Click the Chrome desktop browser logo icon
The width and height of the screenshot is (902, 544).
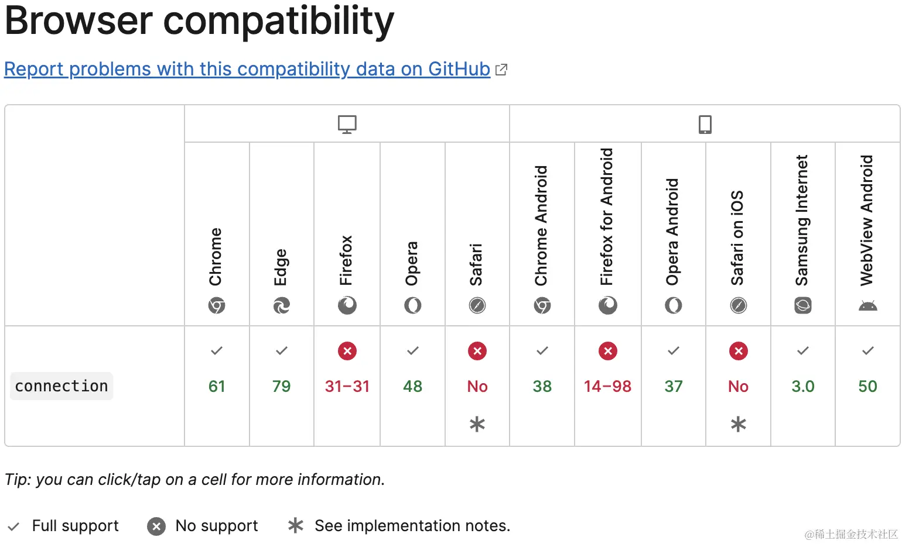[217, 305]
